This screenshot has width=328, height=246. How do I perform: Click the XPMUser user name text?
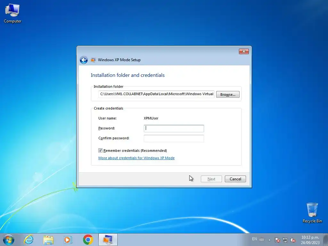pos(151,118)
